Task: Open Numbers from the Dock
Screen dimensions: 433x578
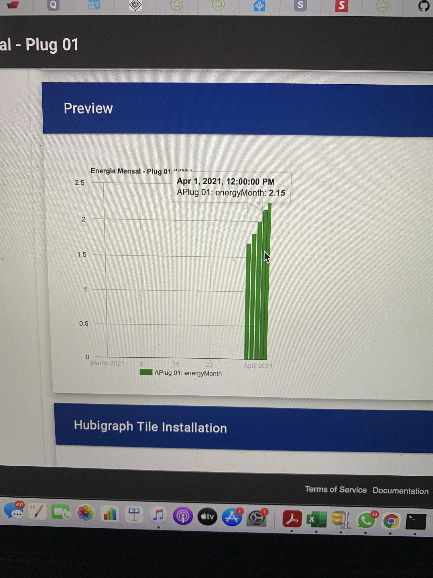Action: point(110,513)
